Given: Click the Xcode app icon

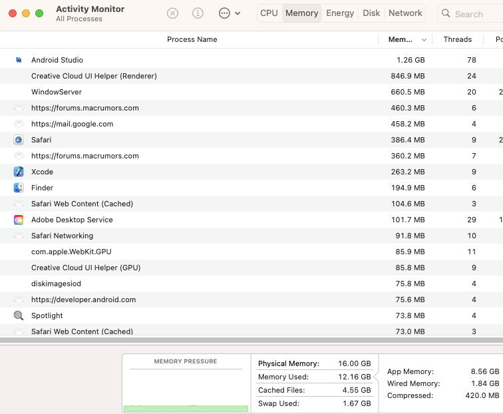Looking at the screenshot, I should coord(19,172).
